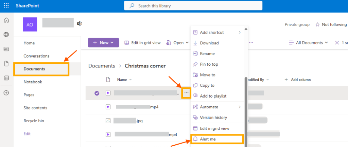Open the news icon in left rail
The width and height of the screenshot is (348, 147).
click(x=6, y=49)
